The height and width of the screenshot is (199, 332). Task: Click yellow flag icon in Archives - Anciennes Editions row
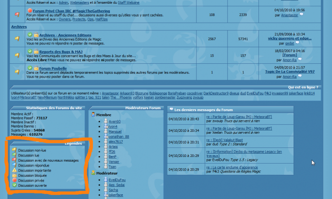[17, 39]
